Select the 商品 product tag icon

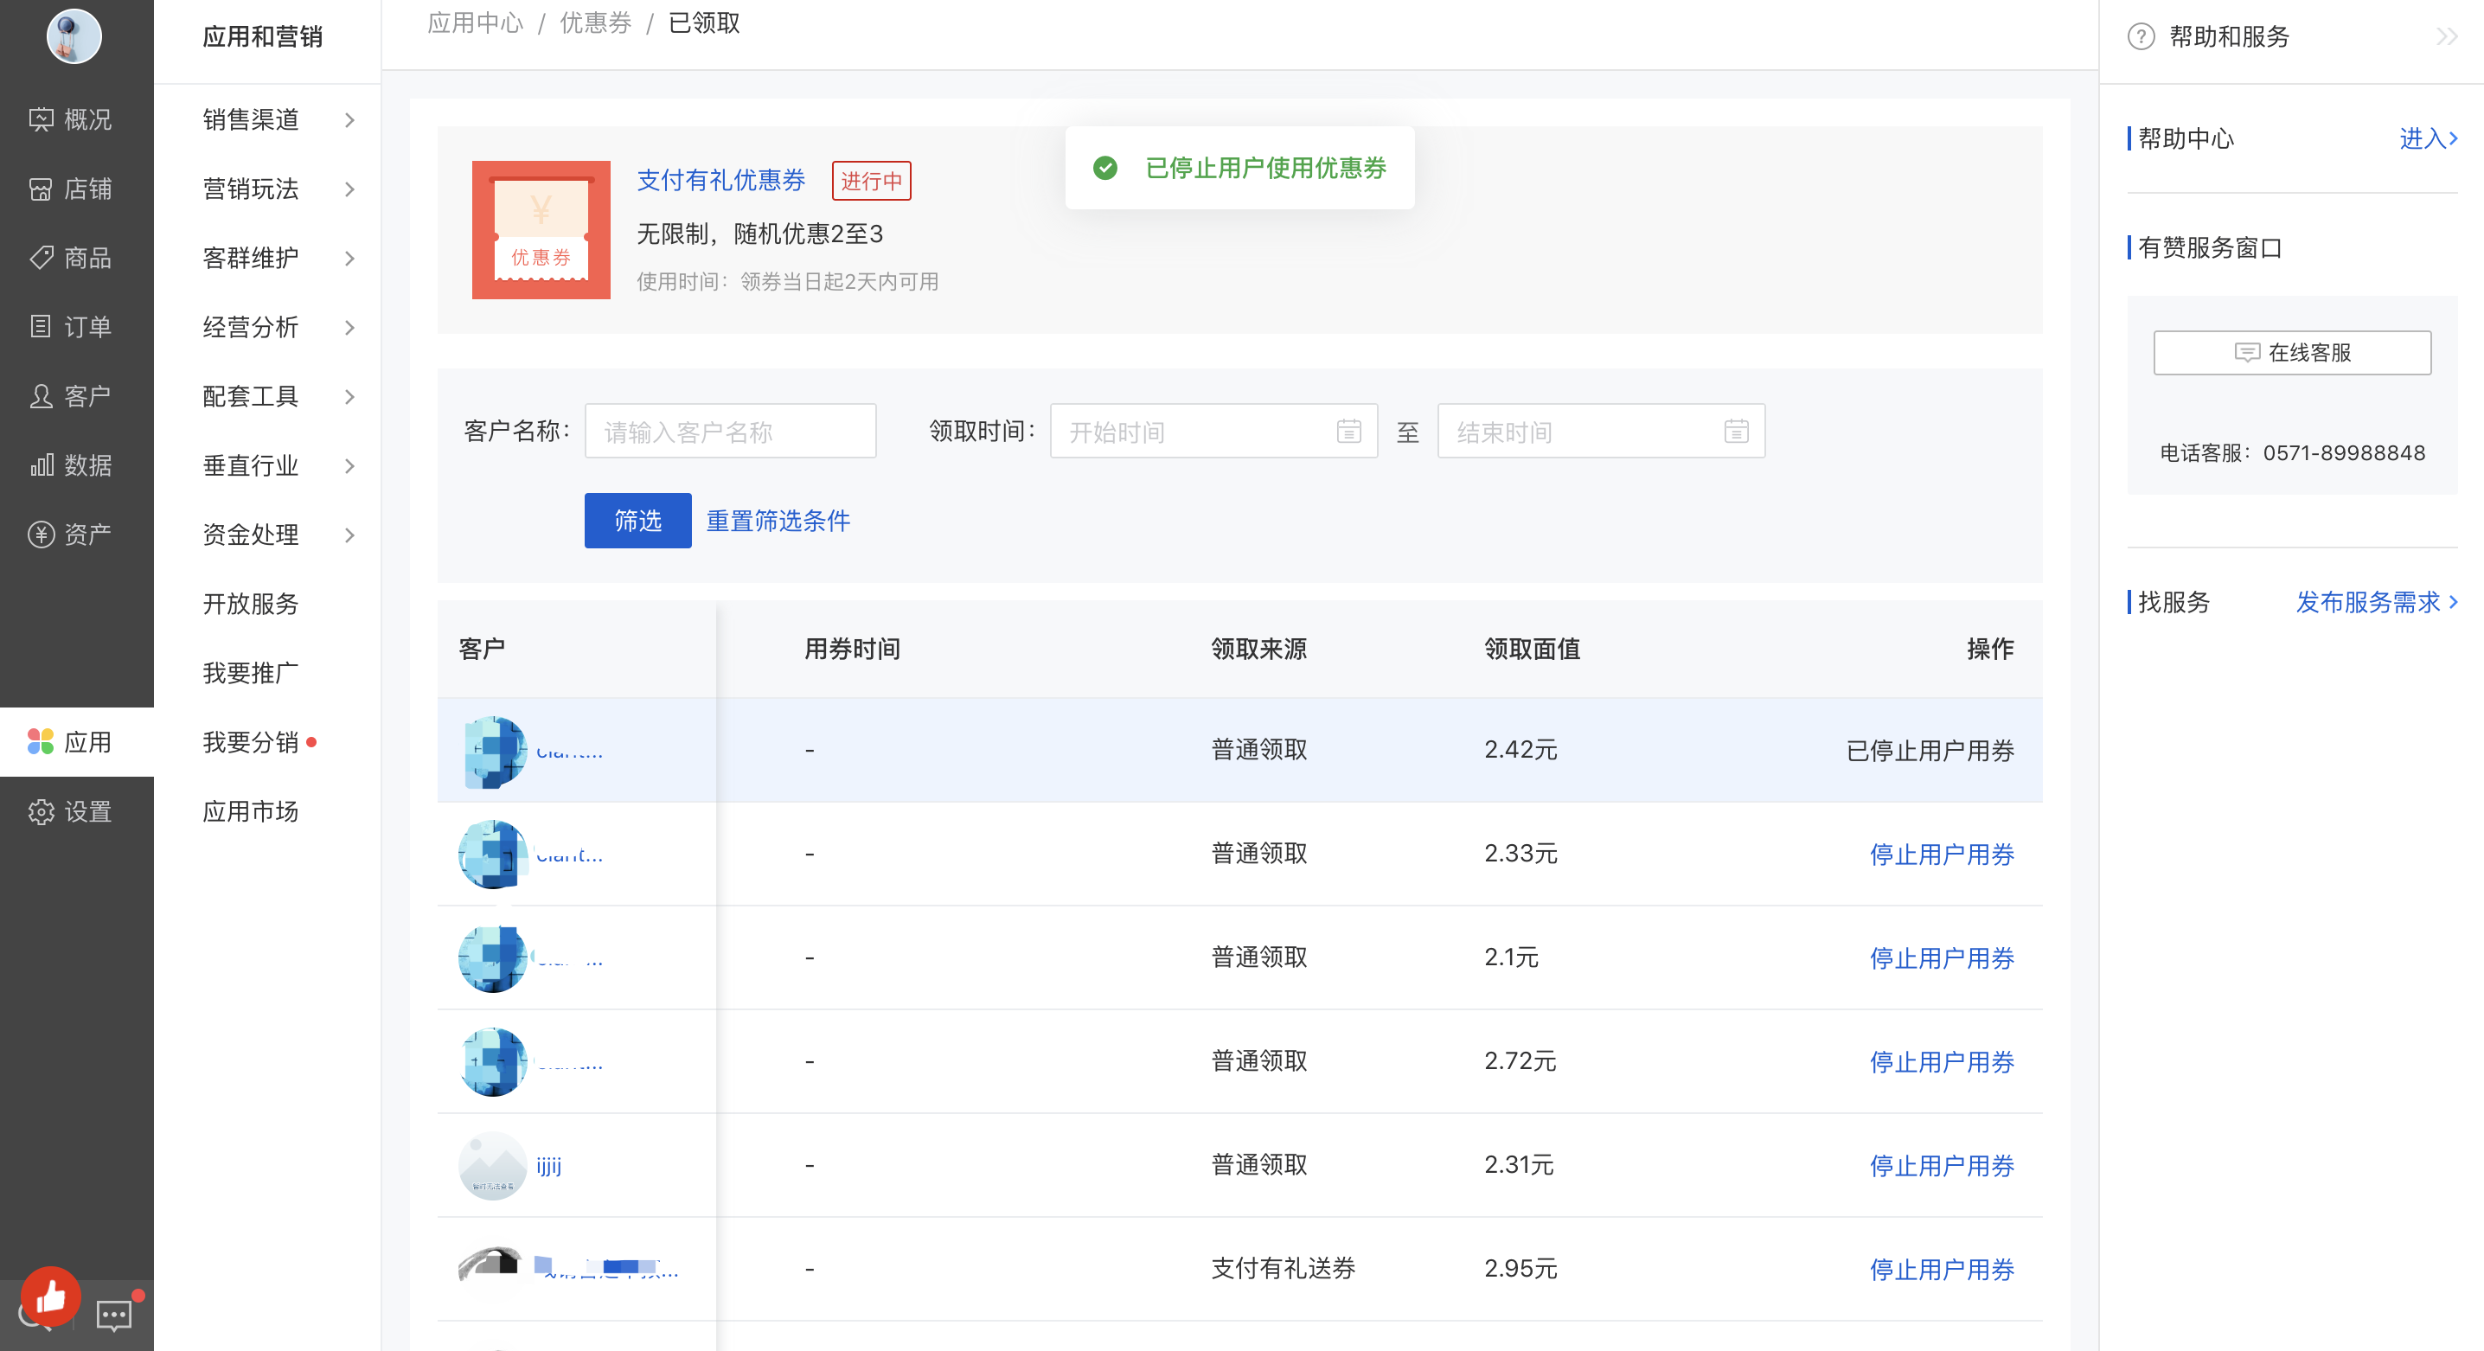(x=41, y=258)
